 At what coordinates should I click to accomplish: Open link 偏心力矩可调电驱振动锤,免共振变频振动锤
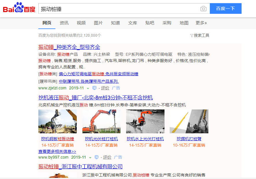coord(99,74)
